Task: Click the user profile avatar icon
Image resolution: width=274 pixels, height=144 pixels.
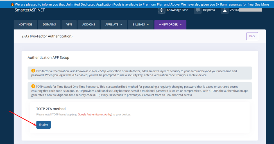Action: coord(225,10)
